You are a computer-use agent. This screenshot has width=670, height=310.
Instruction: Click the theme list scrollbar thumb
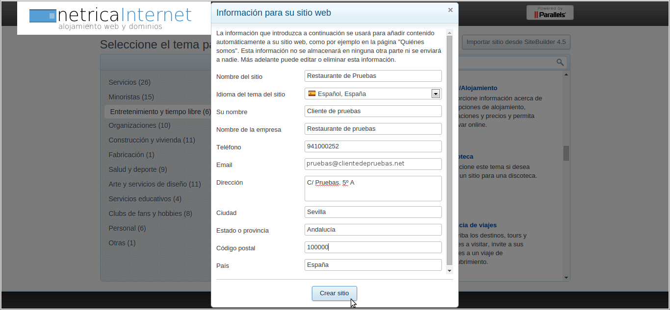coord(566,153)
